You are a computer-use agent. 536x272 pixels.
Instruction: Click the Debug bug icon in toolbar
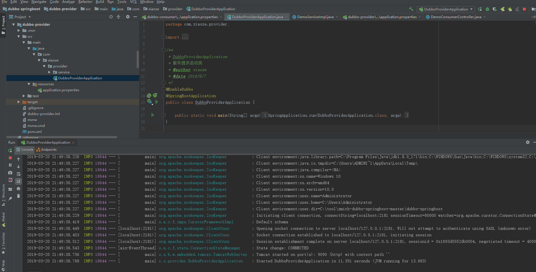[x=487, y=9]
